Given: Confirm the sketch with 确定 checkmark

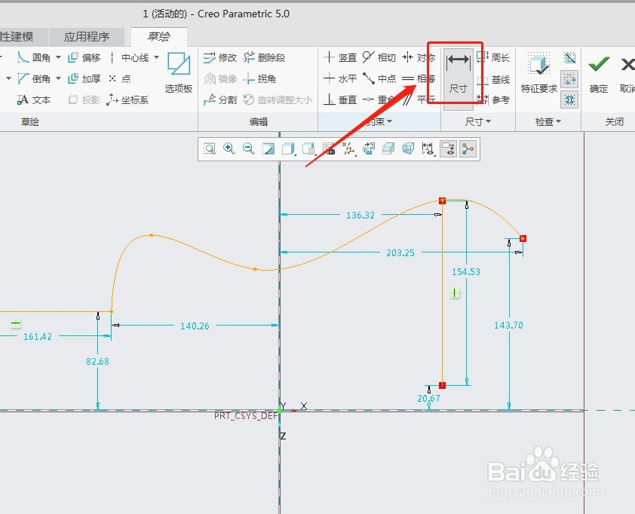Looking at the screenshot, I should pos(599,73).
